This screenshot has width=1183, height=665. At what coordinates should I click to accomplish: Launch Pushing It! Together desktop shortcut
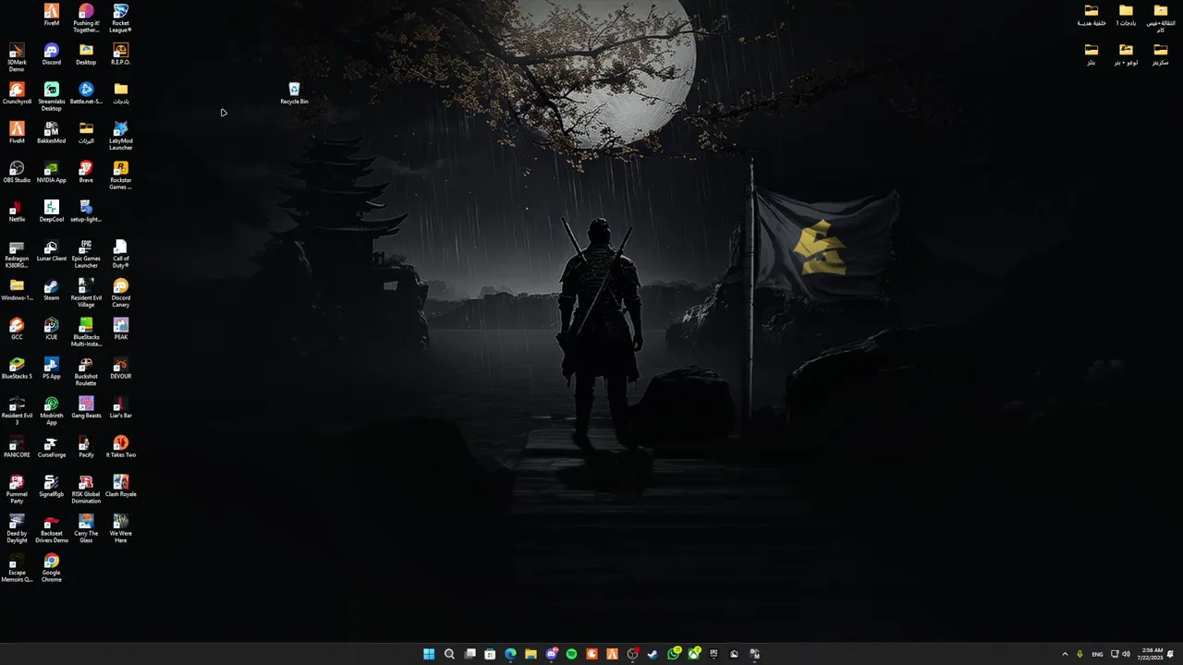tap(86, 18)
